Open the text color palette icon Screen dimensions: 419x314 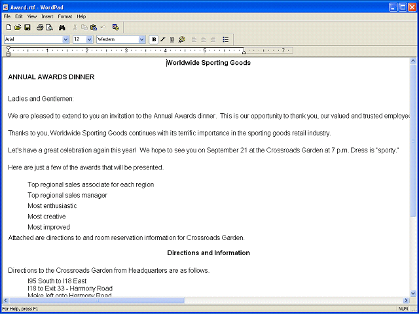point(182,39)
